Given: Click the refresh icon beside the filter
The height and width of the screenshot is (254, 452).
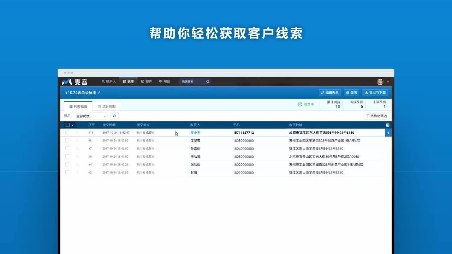Looking at the screenshot, I should click(x=114, y=116).
